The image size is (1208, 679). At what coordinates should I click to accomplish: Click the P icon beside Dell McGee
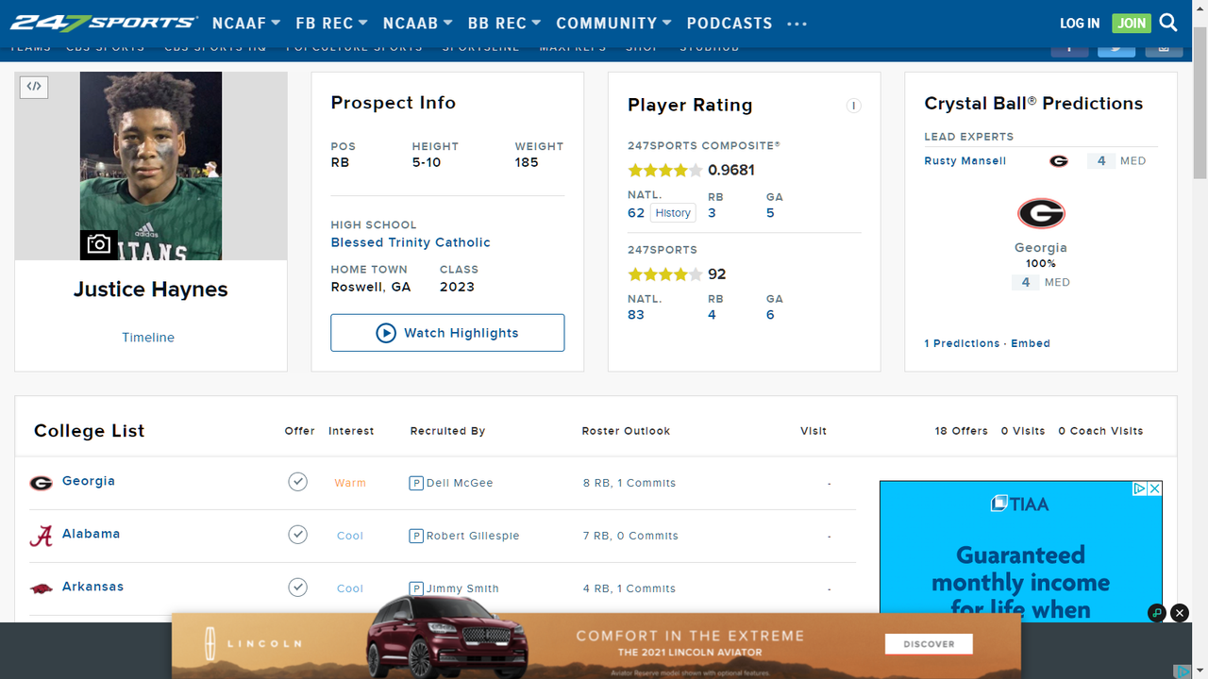point(415,483)
